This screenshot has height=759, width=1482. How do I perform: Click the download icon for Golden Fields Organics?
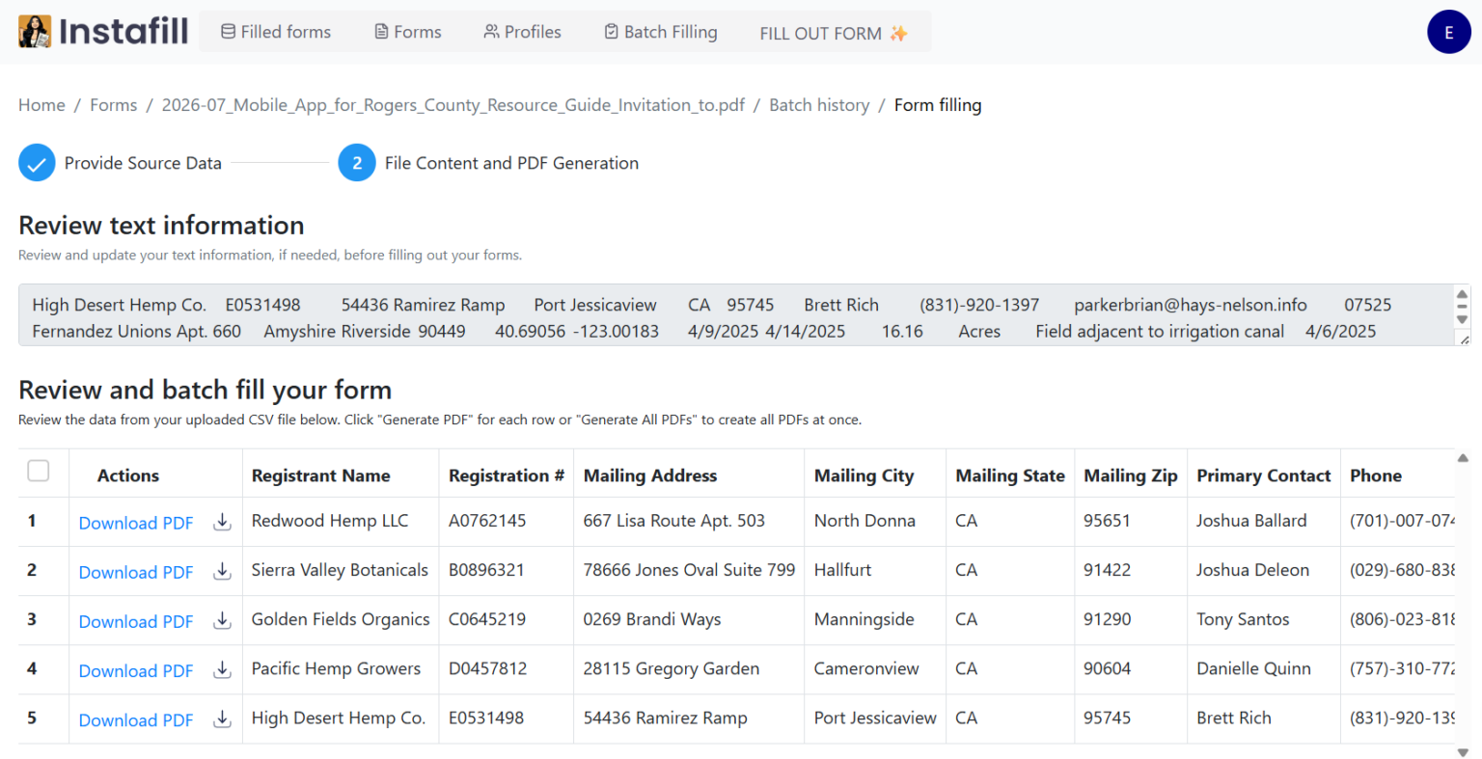[x=222, y=621]
